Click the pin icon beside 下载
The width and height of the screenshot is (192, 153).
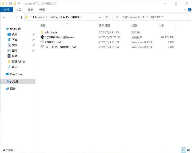pos(33,40)
